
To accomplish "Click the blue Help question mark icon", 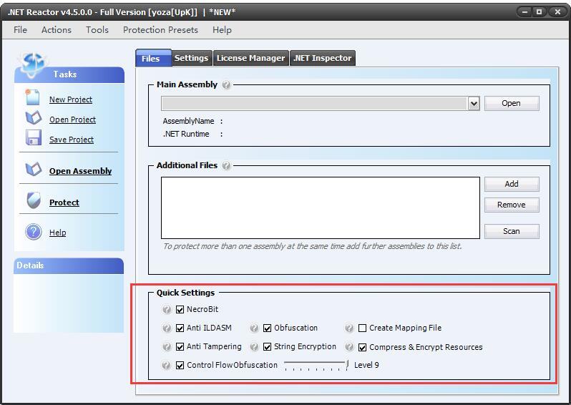I will point(34,232).
